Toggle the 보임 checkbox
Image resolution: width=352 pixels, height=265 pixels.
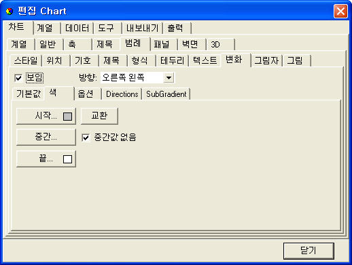pos(18,78)
